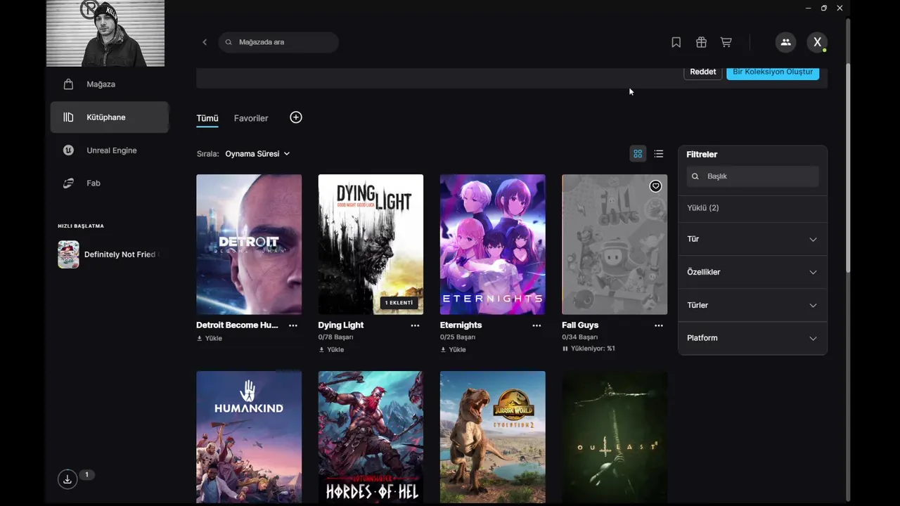Viewport: 900px width, 506px height.
Task: Toggle Fall Guys favorite heart
Action: click(x=655, y=186)
